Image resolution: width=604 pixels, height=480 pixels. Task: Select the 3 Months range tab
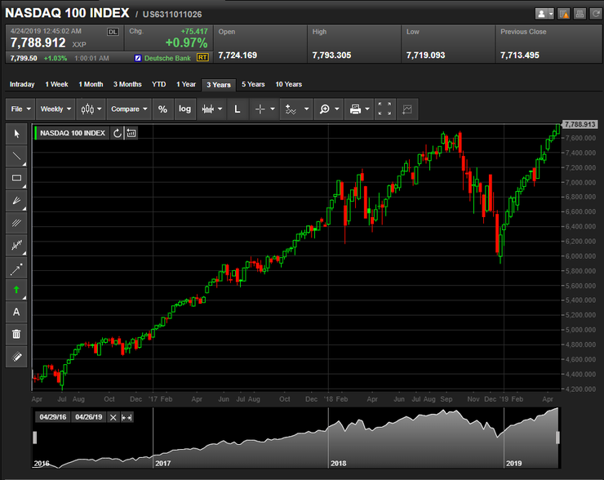pyautogui.click(x=127, y=84)
